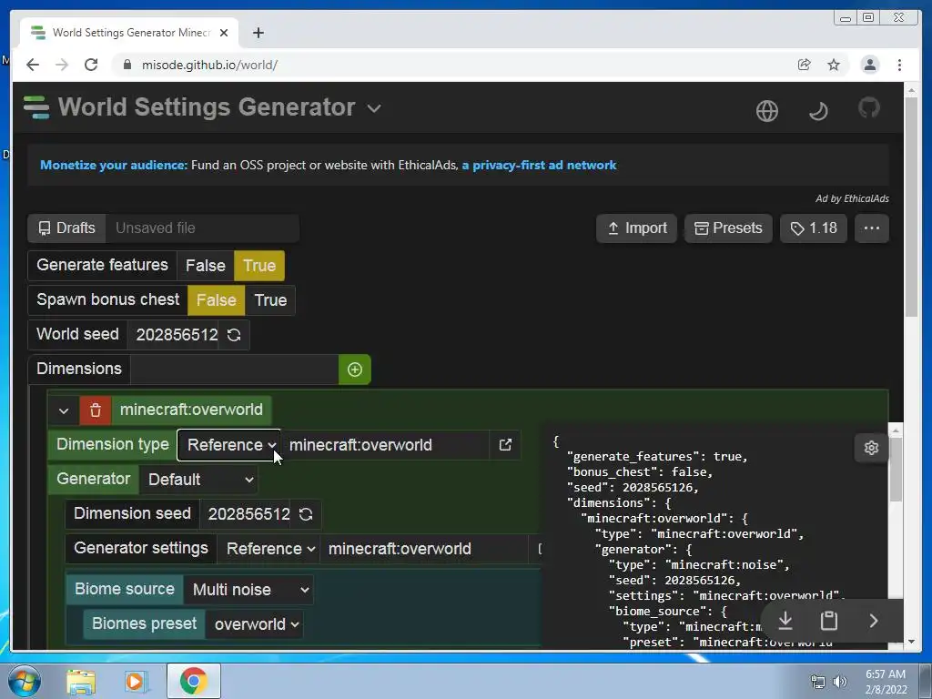Open Generator settings Reference dropdown
The width and height of the screenshot is (932, 699).
point(269,549)
